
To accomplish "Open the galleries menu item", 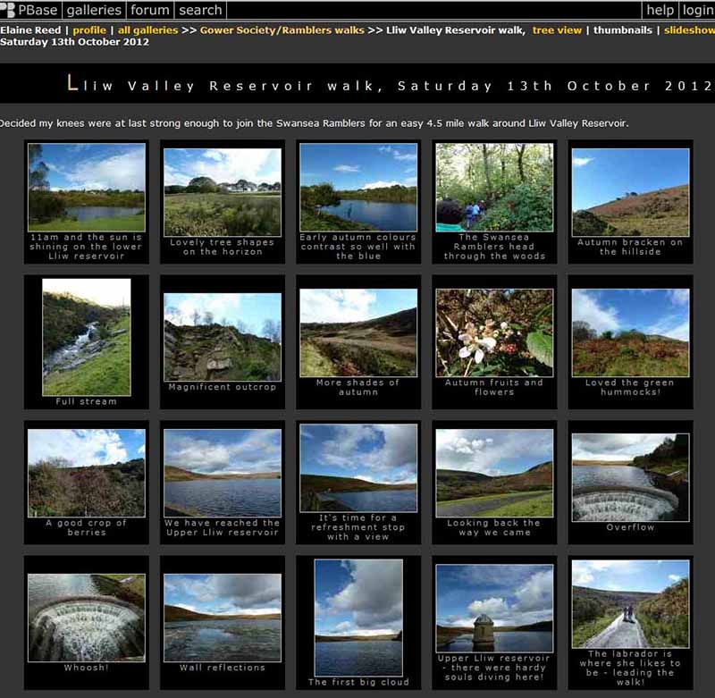I will point(94,10).
